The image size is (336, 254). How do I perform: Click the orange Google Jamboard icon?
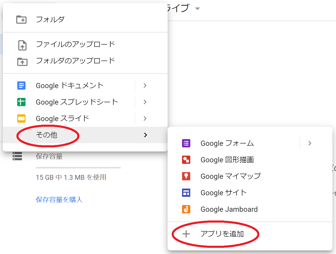(x=186, y=209)
